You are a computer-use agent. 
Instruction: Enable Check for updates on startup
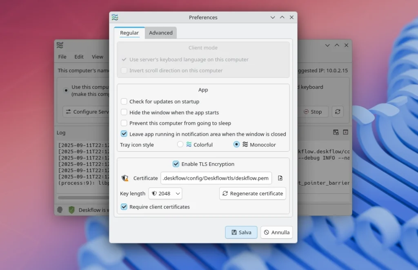[x=124, y=102]
